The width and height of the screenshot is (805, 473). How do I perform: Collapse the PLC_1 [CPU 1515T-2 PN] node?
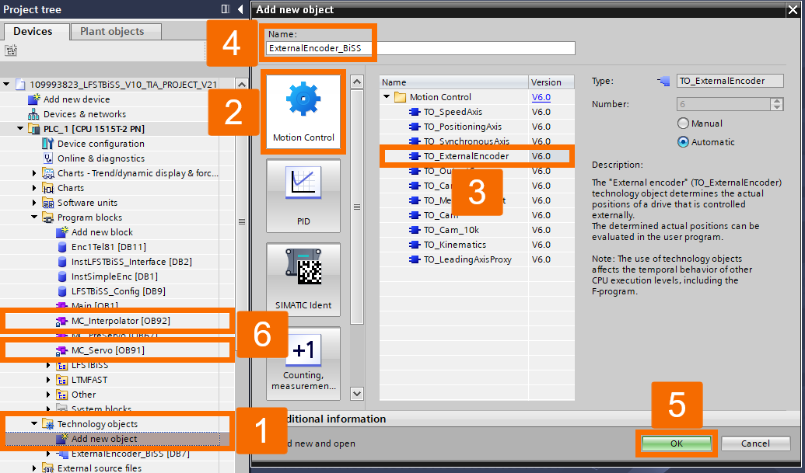20,129
